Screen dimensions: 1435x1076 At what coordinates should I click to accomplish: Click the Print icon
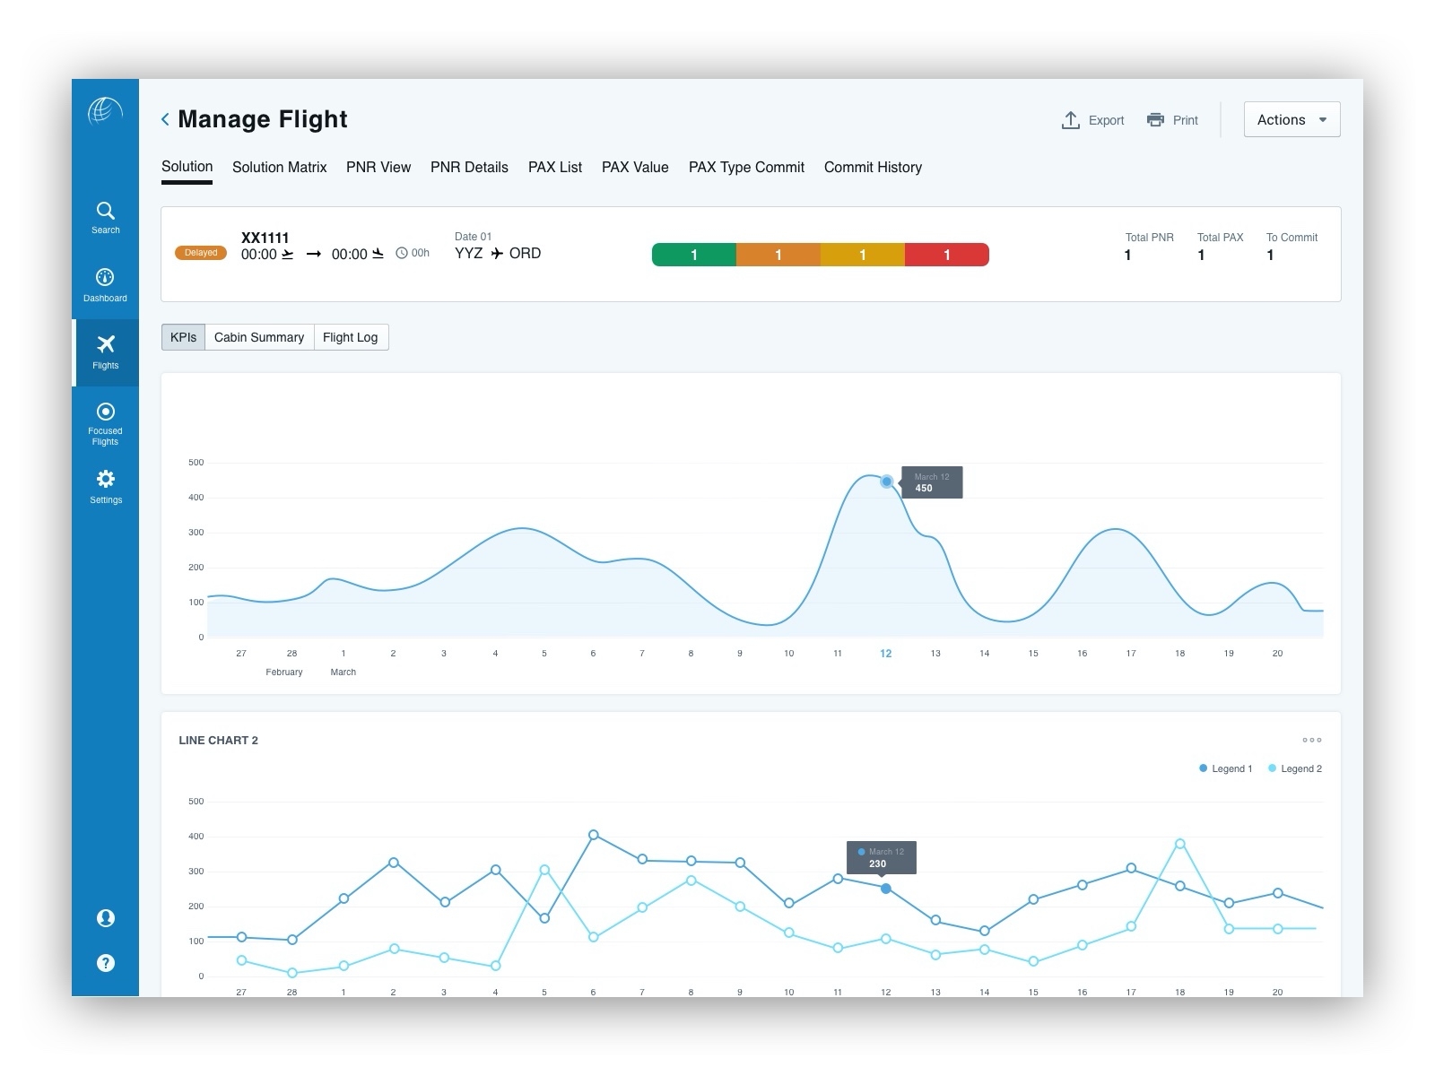click(x=1155, y=119)
